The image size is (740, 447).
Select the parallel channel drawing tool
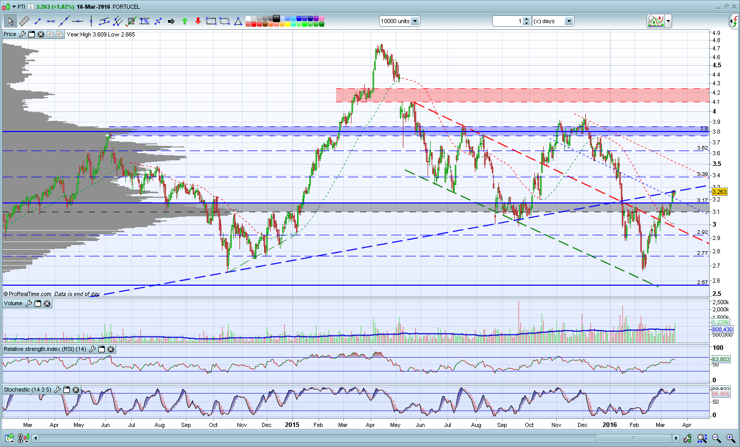pos(104,21)
